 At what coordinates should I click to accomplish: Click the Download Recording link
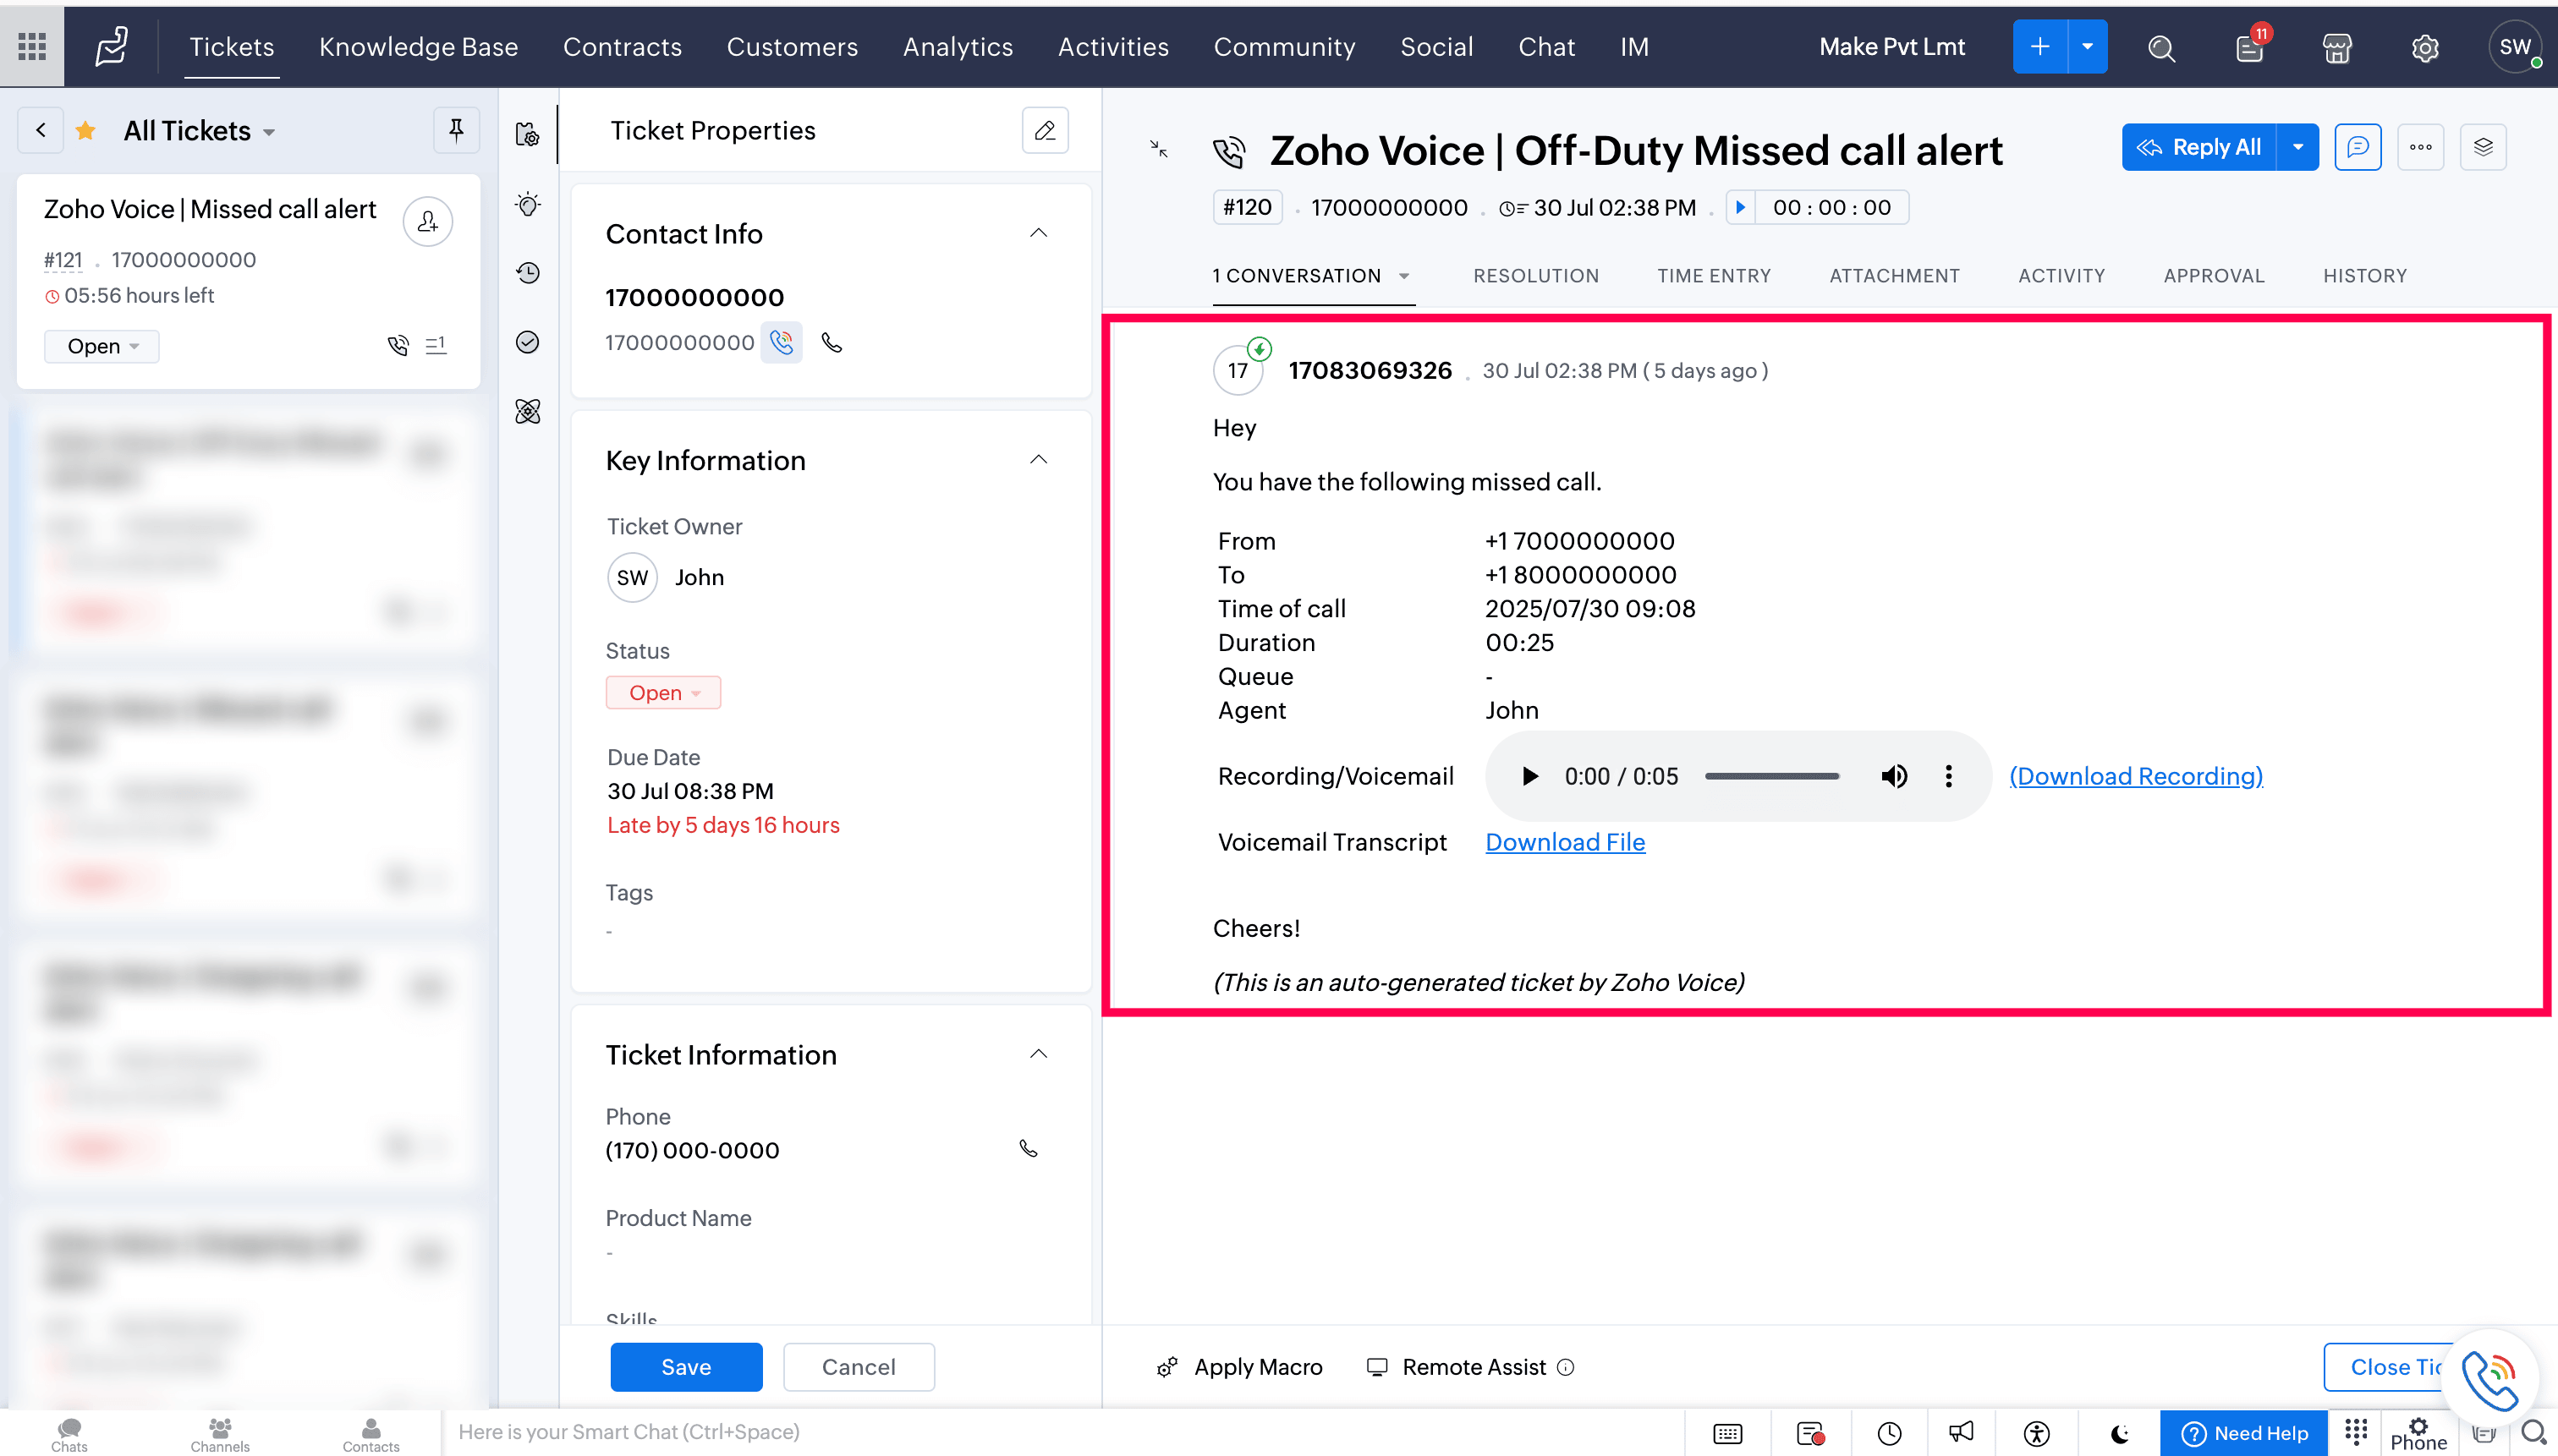(2136, 776)
